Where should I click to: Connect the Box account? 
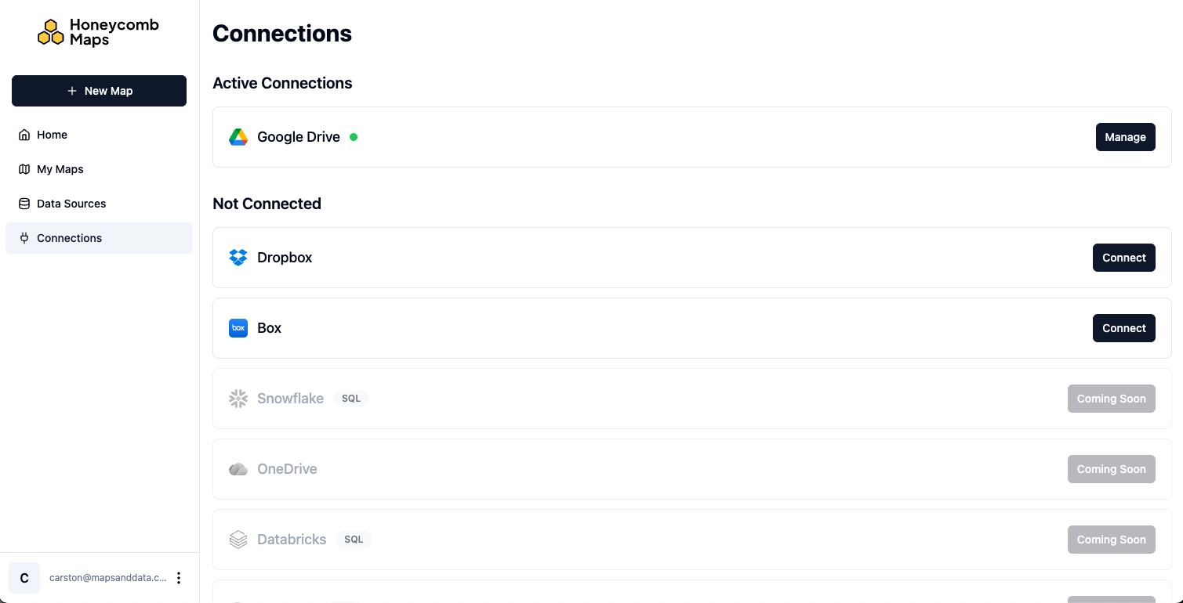click(1123, 328)
